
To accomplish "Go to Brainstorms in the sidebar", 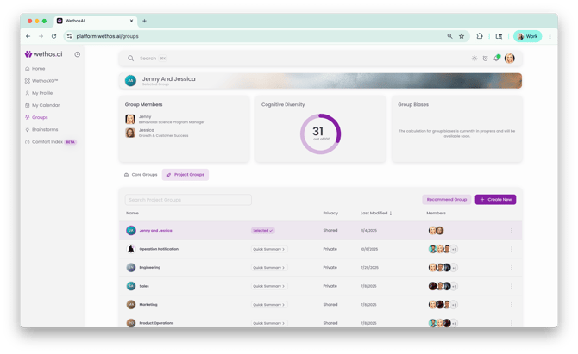I will [45, 129].
